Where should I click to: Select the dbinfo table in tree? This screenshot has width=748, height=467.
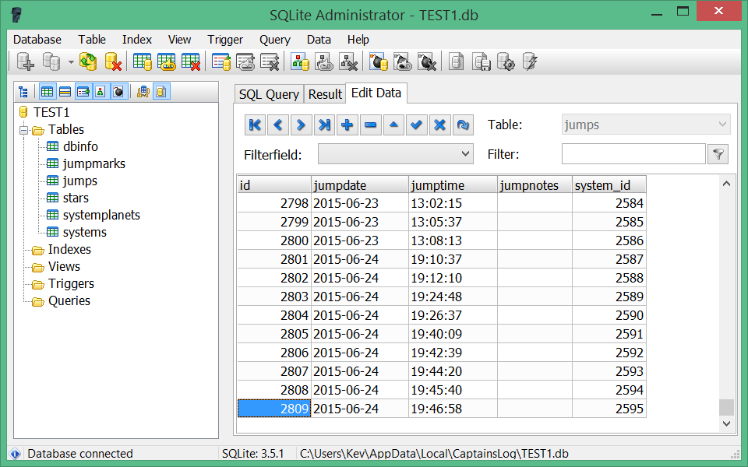click(x=80, y=147)
